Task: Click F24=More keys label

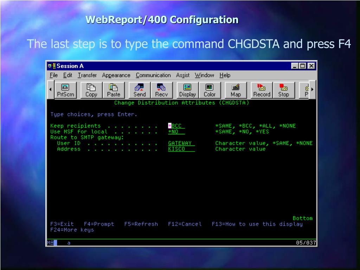Action: 72,230
